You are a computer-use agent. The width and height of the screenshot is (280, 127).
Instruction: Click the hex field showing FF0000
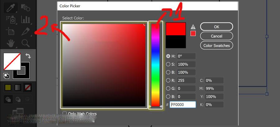183,105
